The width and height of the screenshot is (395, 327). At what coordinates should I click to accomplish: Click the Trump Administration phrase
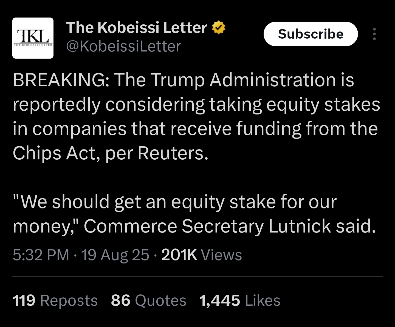[236, 80]
